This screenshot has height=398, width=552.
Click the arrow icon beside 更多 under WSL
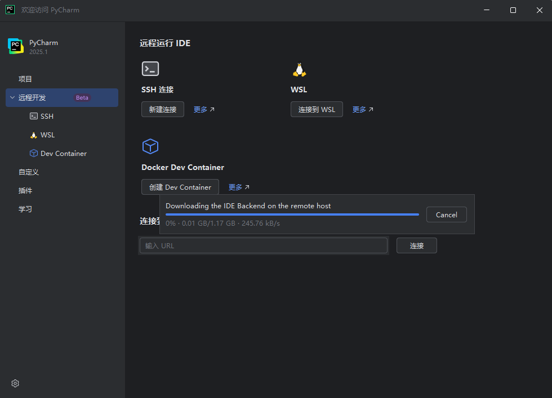coord(371,109)
